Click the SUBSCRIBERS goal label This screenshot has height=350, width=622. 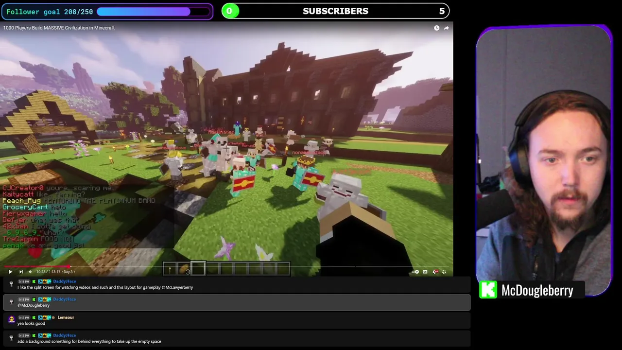click(335, 11)
